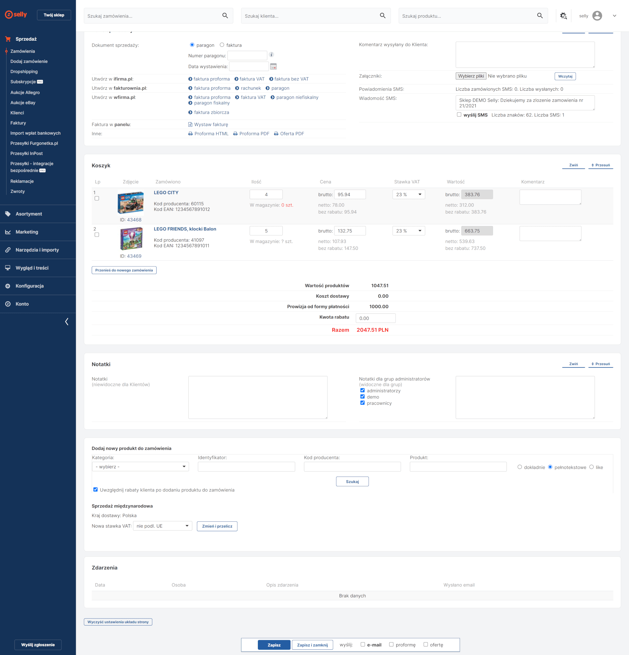Open the VAT rate dropdown for LEGO CITY
This screenshot has height=655, width=629.
[x=409, y=195]
